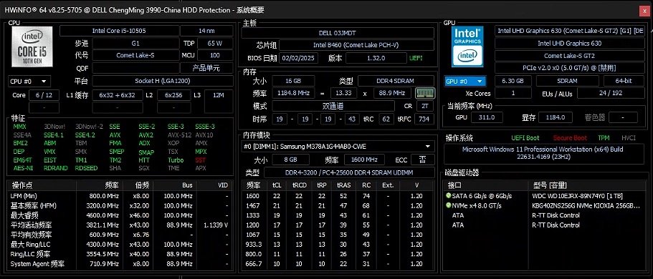Click the BIOS version 1.32.0 field

pyautogui.click(x=376, y=58)
